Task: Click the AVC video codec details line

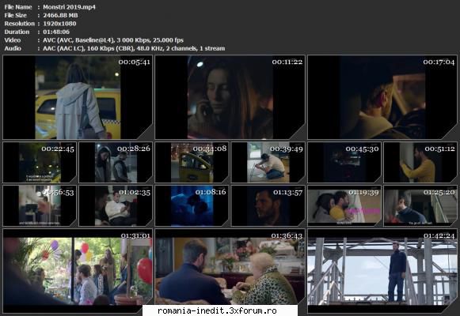Action: click(113, 40)
